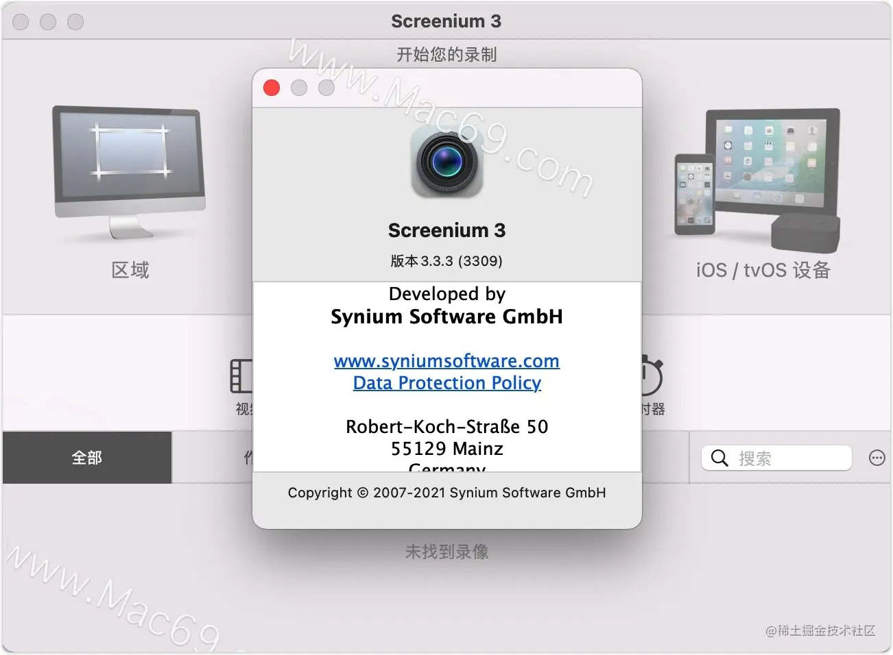This screenshot has height=655, width=893.
Task: Click the Synium Software GmbH developer name
Action: (x=446, y=317)
